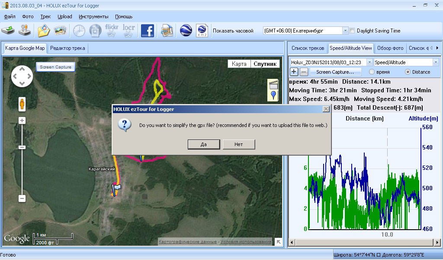Open the Upload menu
Viewport: 443px width, 260px height.
click(x=65, y=16)
